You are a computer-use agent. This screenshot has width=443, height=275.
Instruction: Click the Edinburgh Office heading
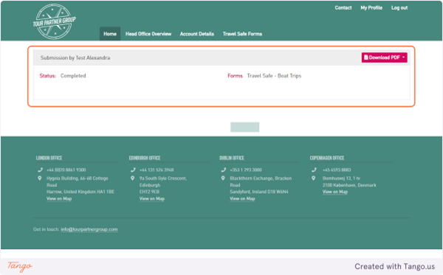145,158
